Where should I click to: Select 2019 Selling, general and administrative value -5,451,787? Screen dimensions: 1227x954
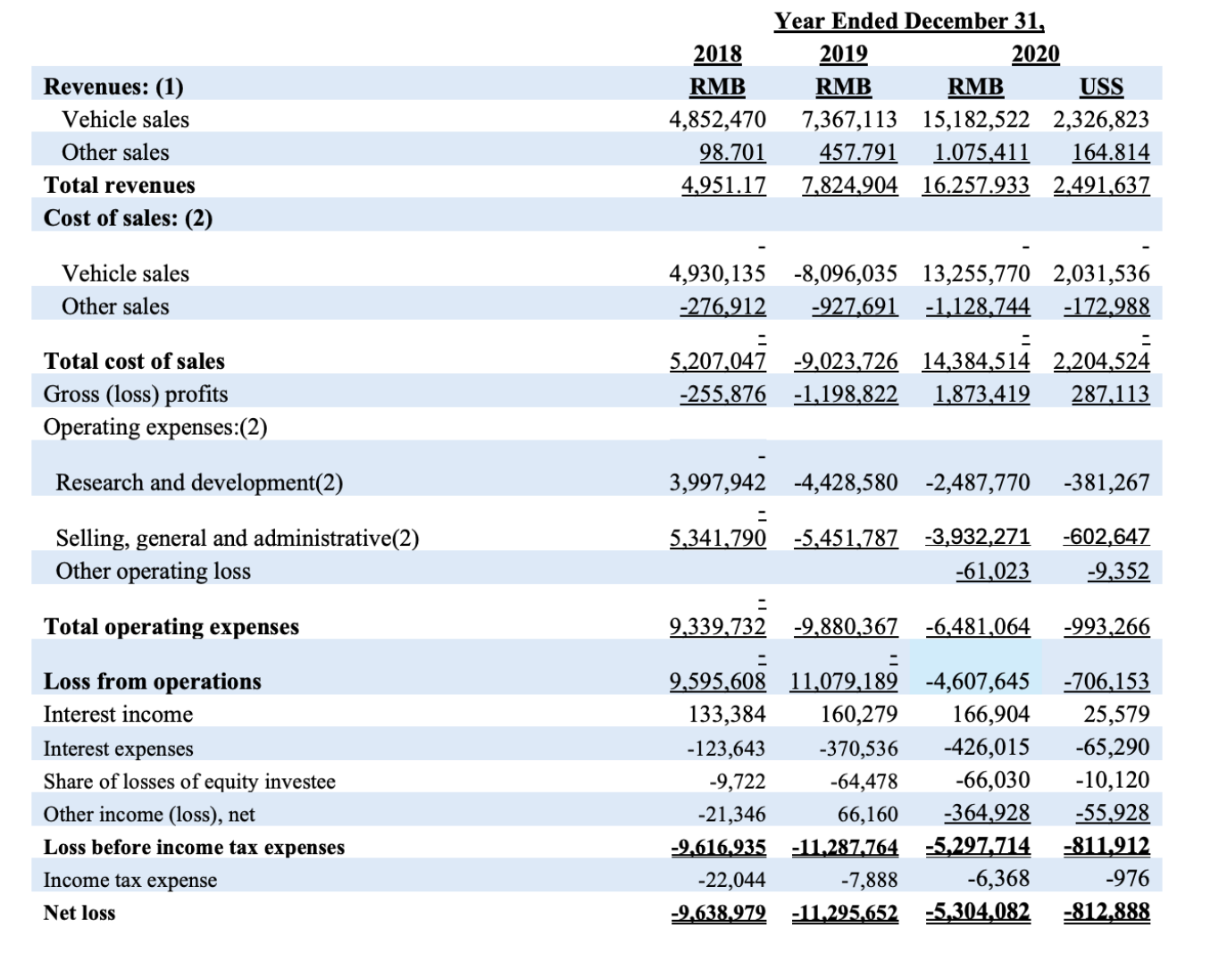pos(845,538)
